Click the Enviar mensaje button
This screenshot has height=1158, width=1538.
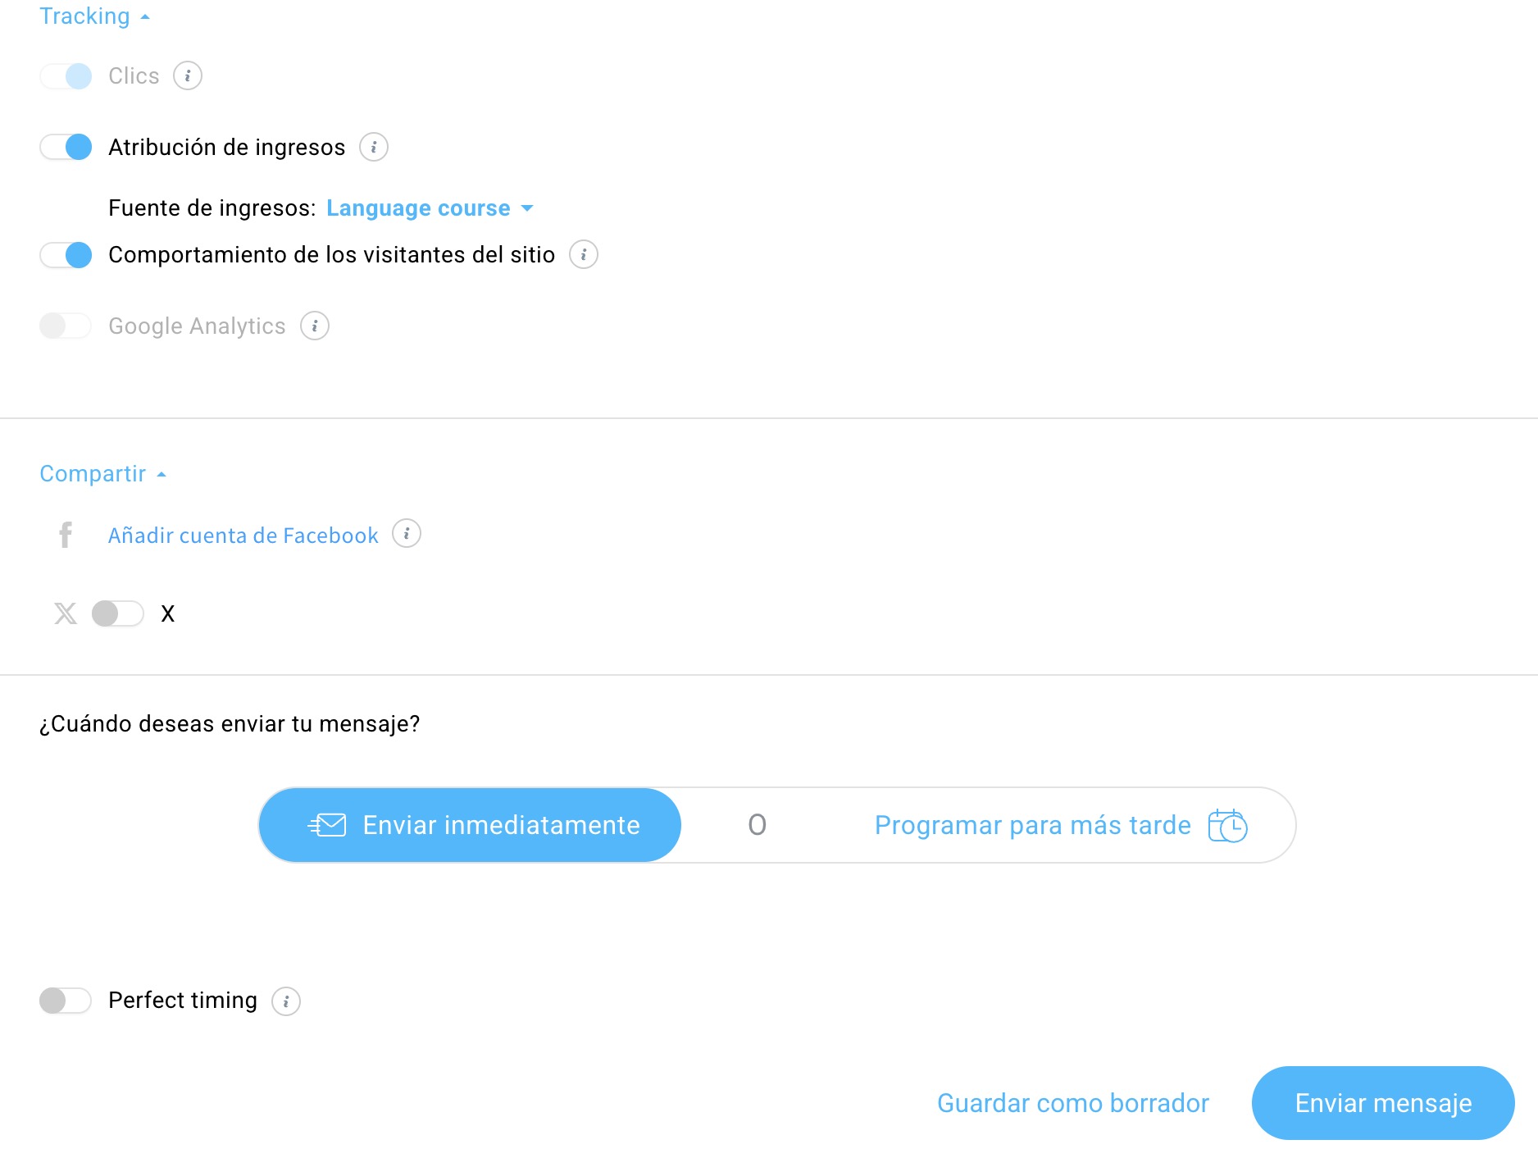pyautogui.click(x=1383, y=1103)
